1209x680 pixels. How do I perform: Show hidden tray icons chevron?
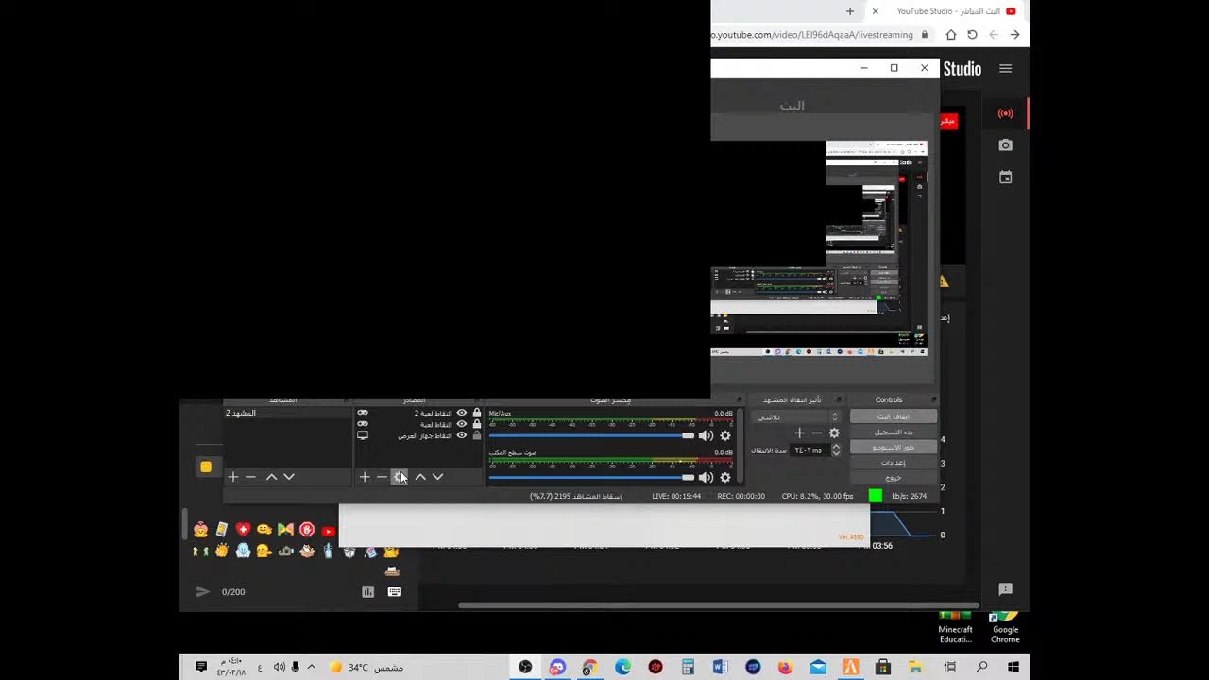(312, 667)
